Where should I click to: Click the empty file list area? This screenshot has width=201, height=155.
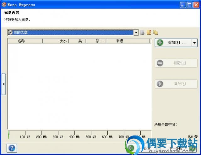pyautogui.click(x=79, y=86)
